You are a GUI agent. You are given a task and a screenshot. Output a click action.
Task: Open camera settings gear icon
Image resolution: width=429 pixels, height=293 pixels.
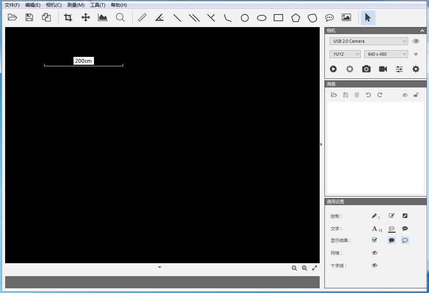pos(416,69)
